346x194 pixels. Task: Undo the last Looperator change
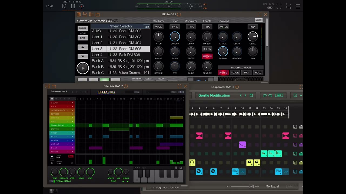265,95
